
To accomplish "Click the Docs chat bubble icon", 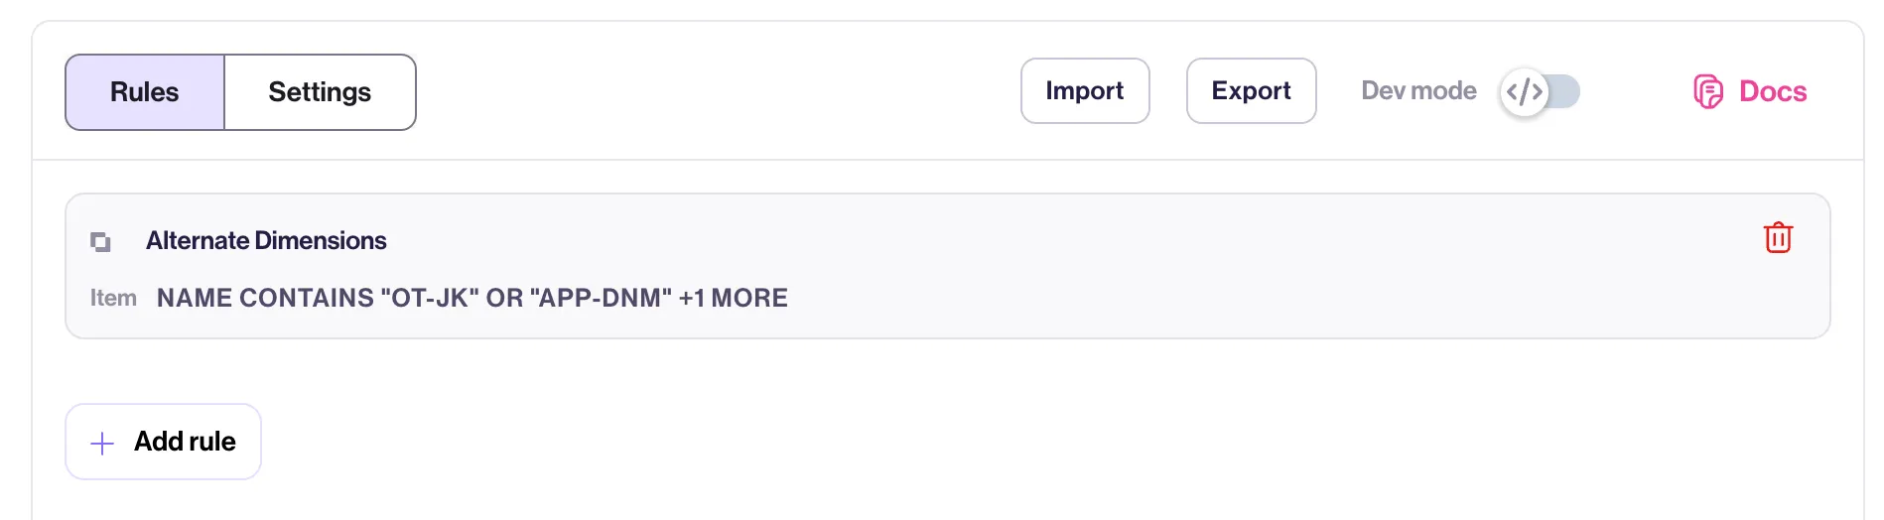I will pyautogui.click(x=1708, y=91).
